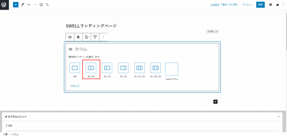Collapse the カスタムCSS & JS panel

click(279, 116)
